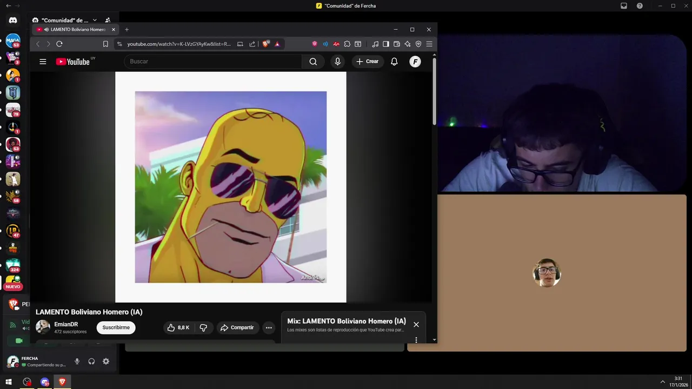Click the YouTube search magnifier button
This screenshot has height=389, width=692.
[313, 62]
